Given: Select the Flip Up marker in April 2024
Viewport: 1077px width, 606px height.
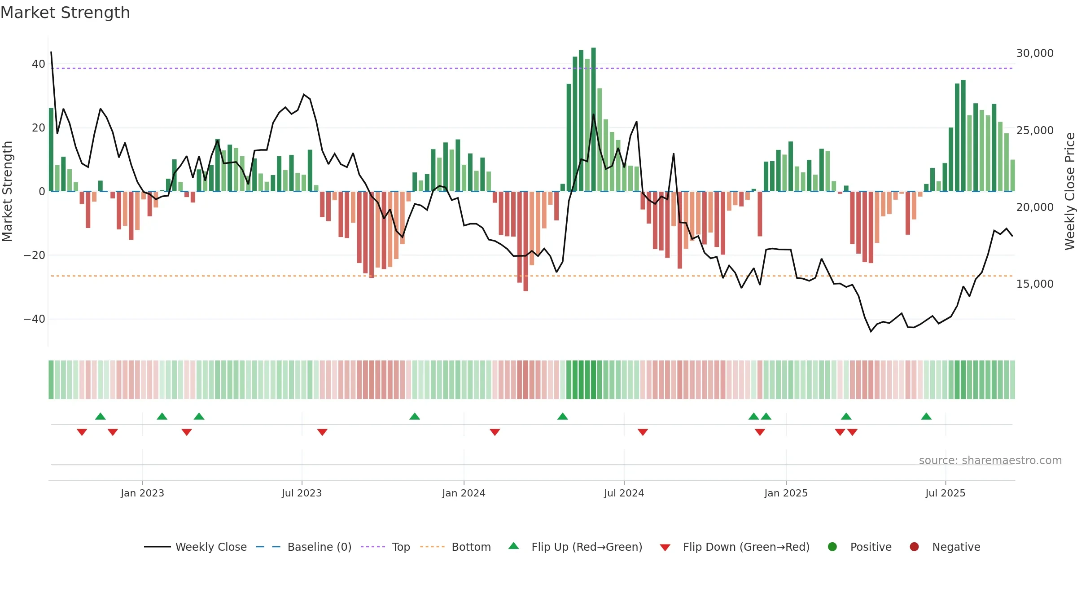Looking at the screenshot, I should pyautogui.click(x=563, y=416).
